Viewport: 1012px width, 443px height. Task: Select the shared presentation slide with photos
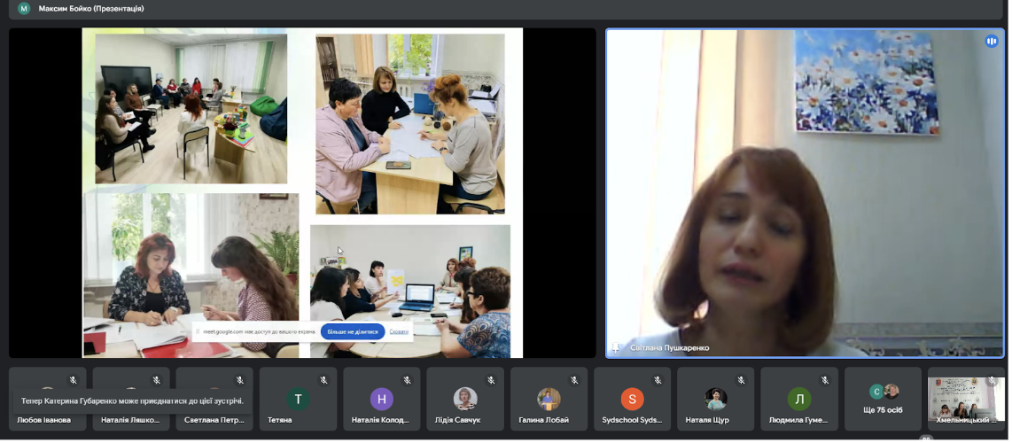tap(302, 193)
